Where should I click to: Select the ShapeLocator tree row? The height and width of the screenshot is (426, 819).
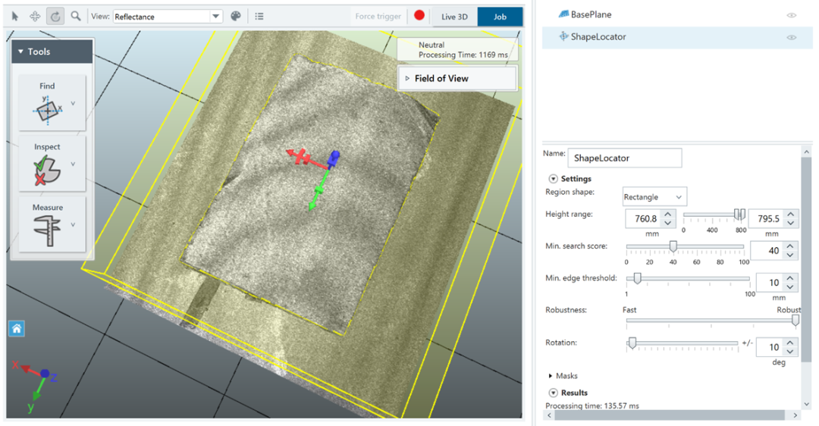point(677,37)
